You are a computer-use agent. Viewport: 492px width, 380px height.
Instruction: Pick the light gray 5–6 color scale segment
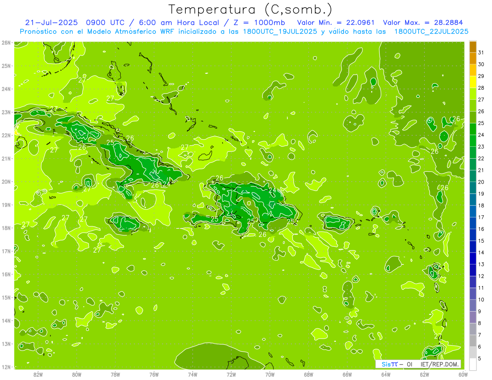pyautogui.click(x=473, y=353)
